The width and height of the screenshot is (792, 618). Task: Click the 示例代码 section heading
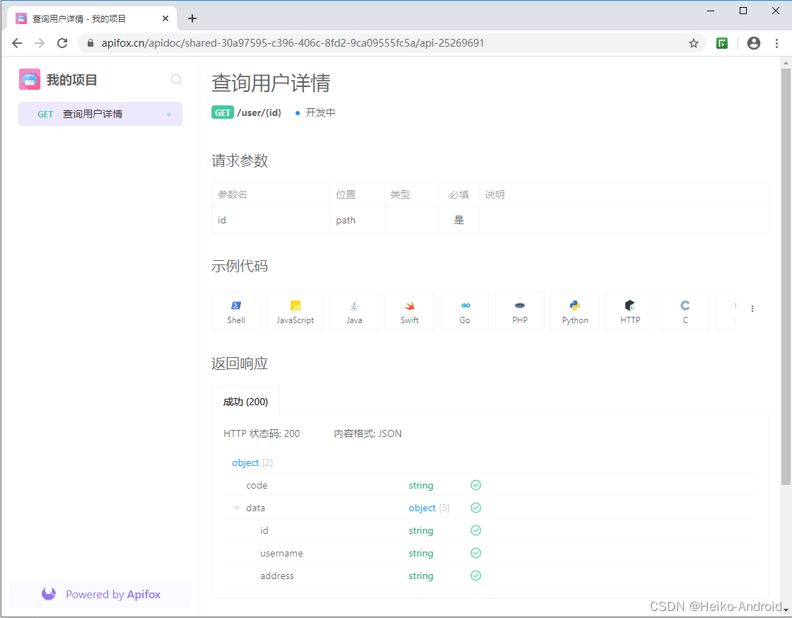tap(240, 266)
